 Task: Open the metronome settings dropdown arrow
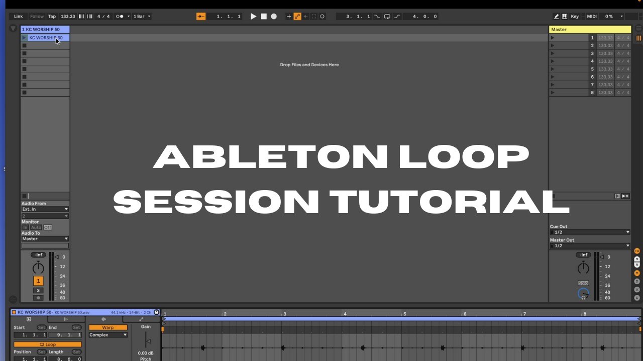point(129,17)
